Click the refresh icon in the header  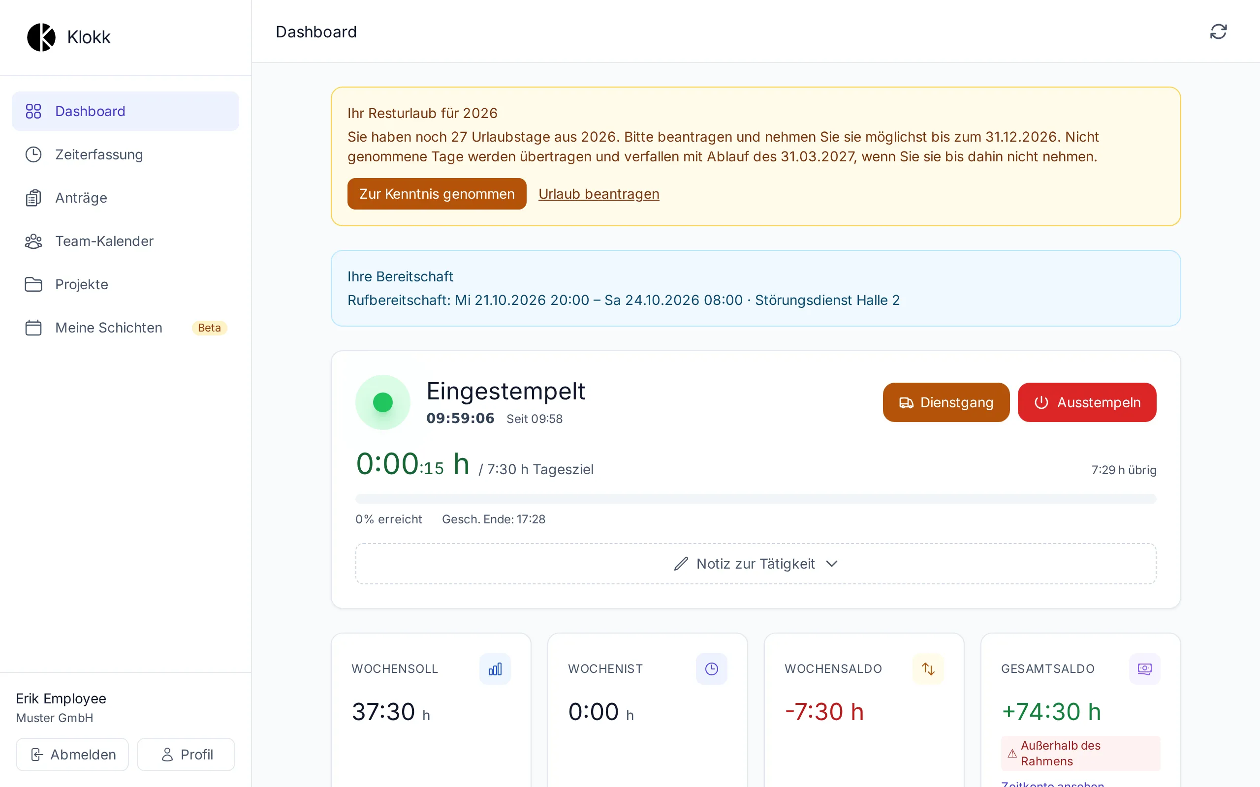coord(1218,32)
